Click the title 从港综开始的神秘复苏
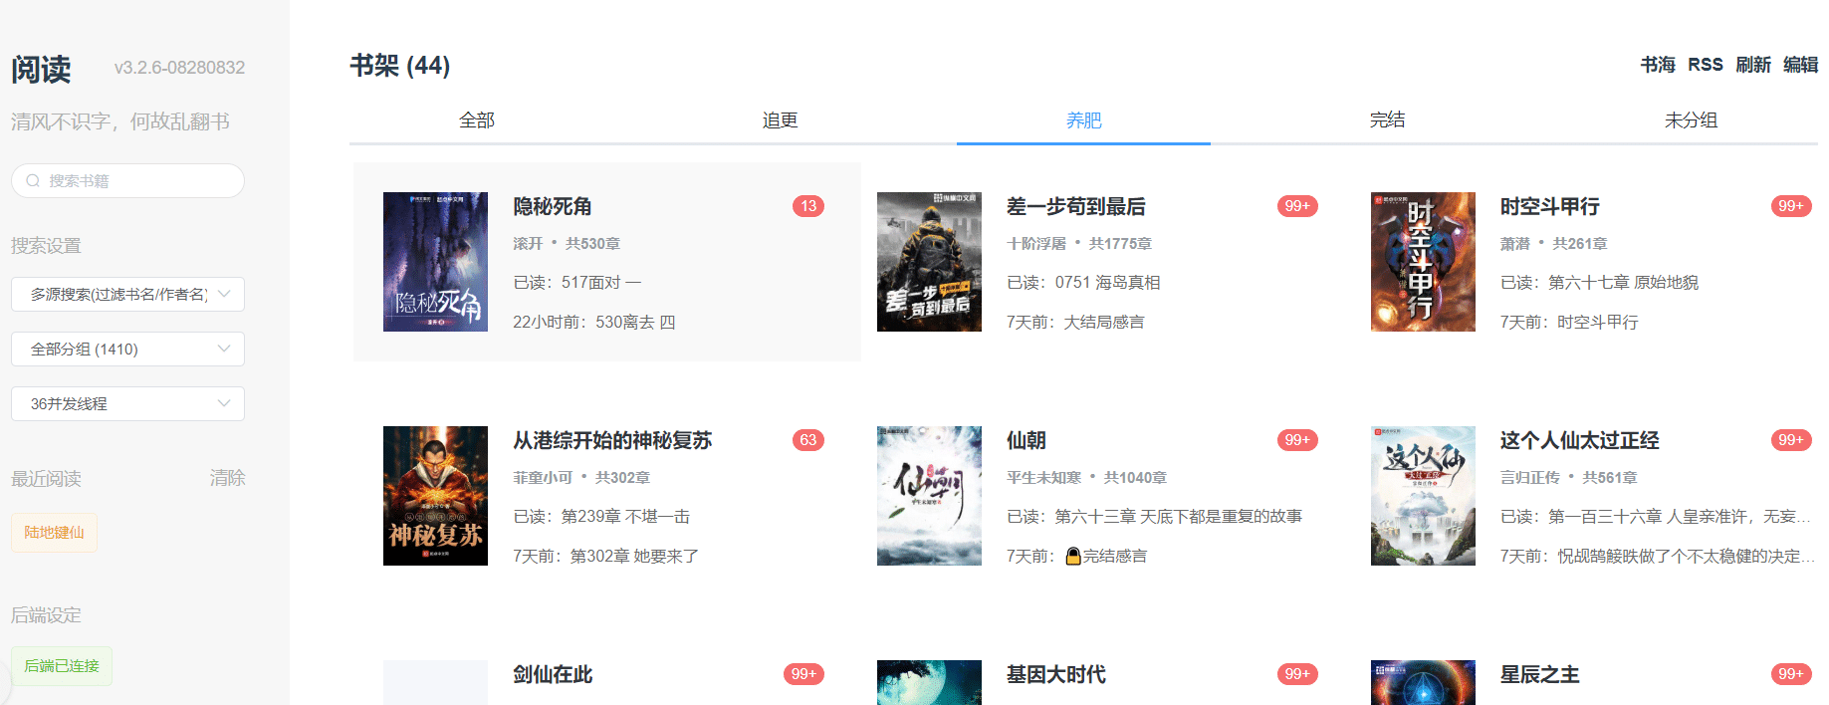This screenshot has width=1829, height=705. tap(612, 440)
